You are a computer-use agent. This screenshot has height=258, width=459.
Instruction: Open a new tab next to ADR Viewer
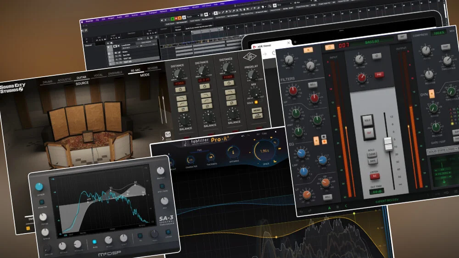click(295, 42)
